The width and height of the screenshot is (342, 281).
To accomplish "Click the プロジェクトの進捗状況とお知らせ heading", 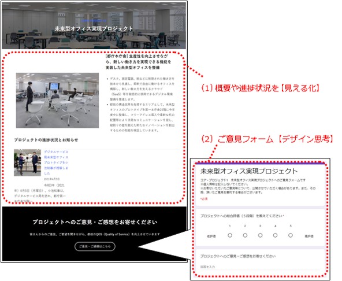I will click(46, 140).
